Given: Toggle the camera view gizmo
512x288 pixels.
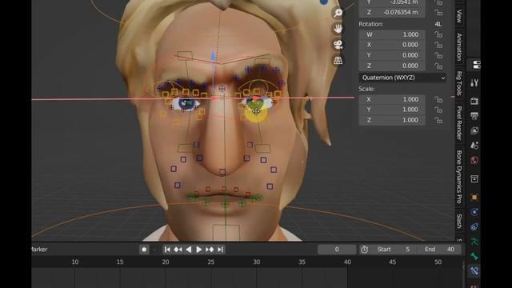Looking at the screenshot, I should tap(338, 45).
